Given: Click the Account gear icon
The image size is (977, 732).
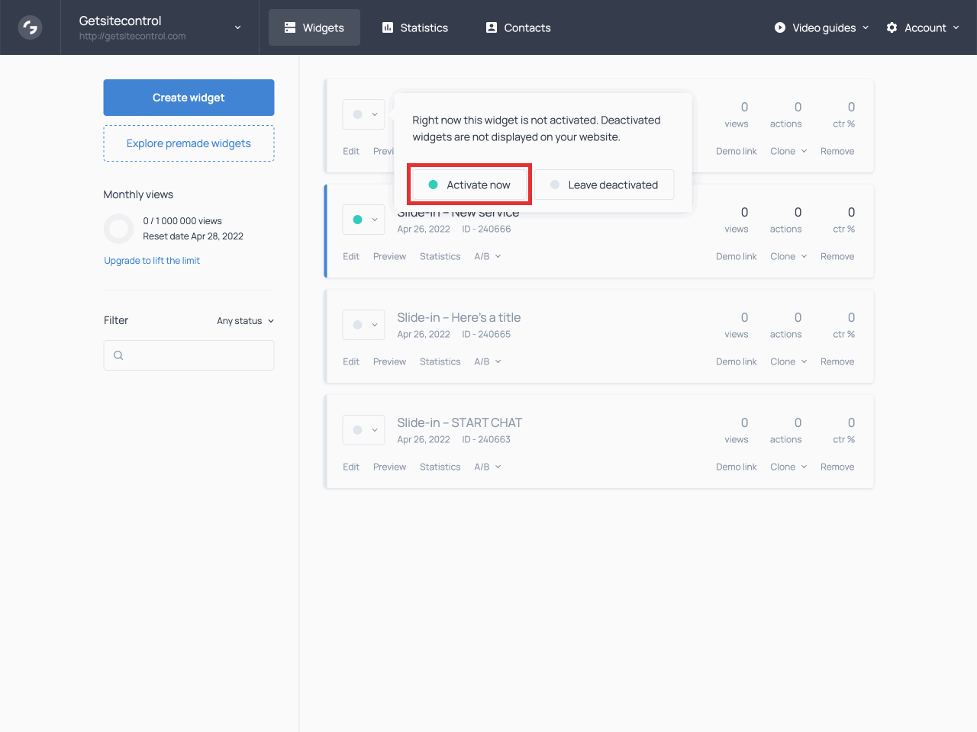Looking at the screenshot, I should (892, 27).
